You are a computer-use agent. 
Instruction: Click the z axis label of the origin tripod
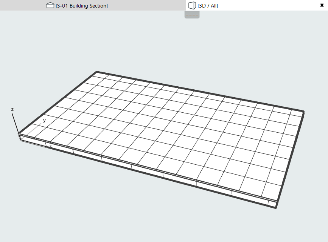(x=12, y=109)
